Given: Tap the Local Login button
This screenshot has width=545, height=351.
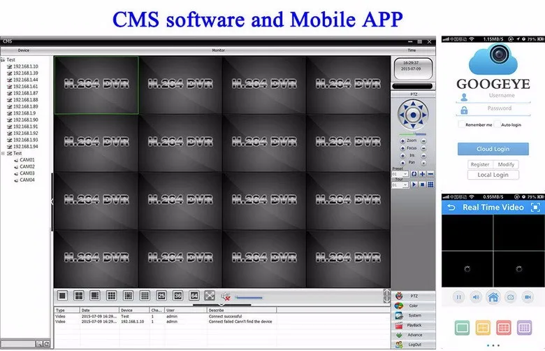Looking at the screenshot, I should pyautogui.click(x=493, y=175).
